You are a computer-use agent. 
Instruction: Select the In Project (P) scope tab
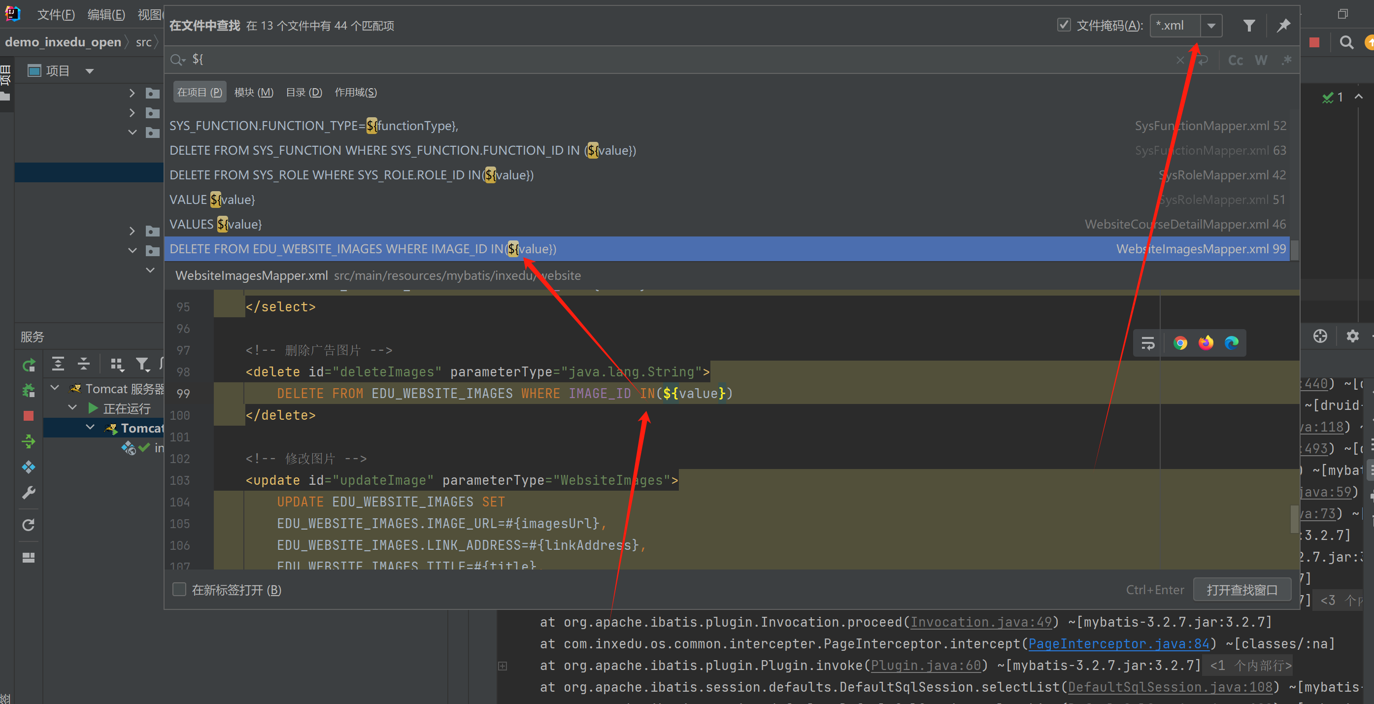coord(200,92)
